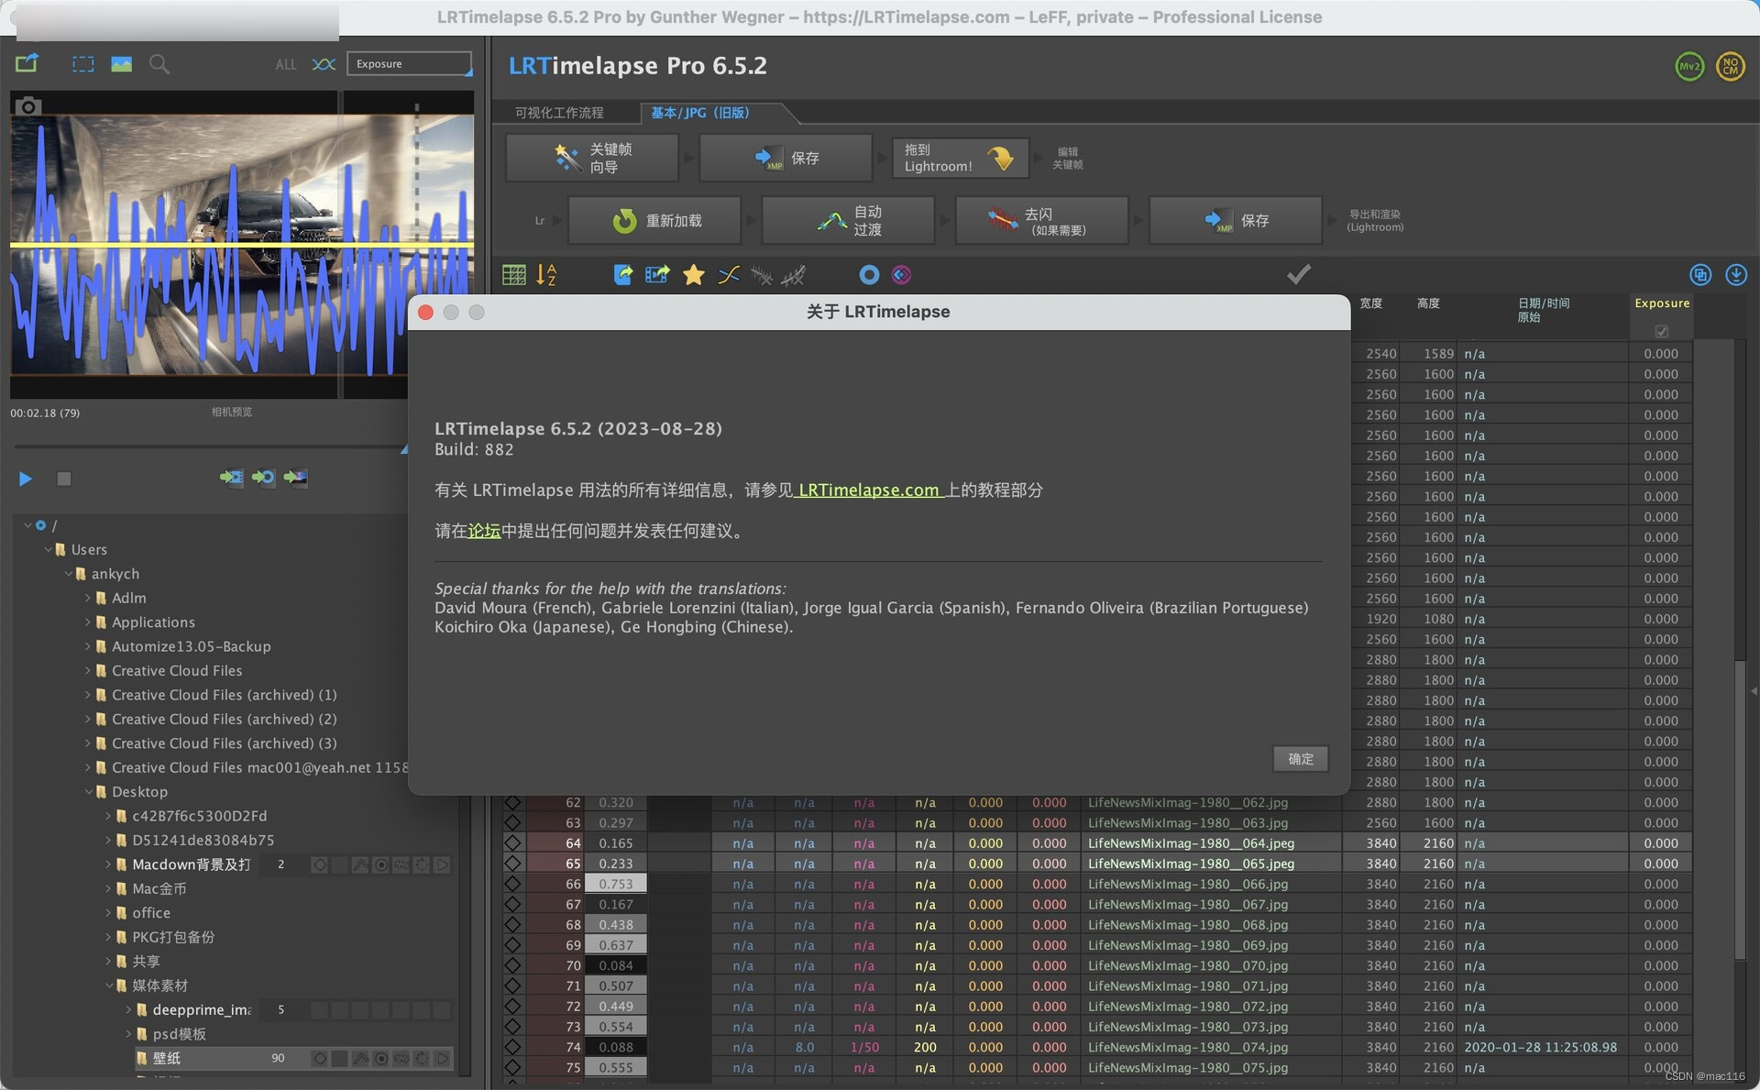This screenshot has width=1760, height=1090.
Task: Toggle the Exposure column checkbox
Action: [1662, 331]
